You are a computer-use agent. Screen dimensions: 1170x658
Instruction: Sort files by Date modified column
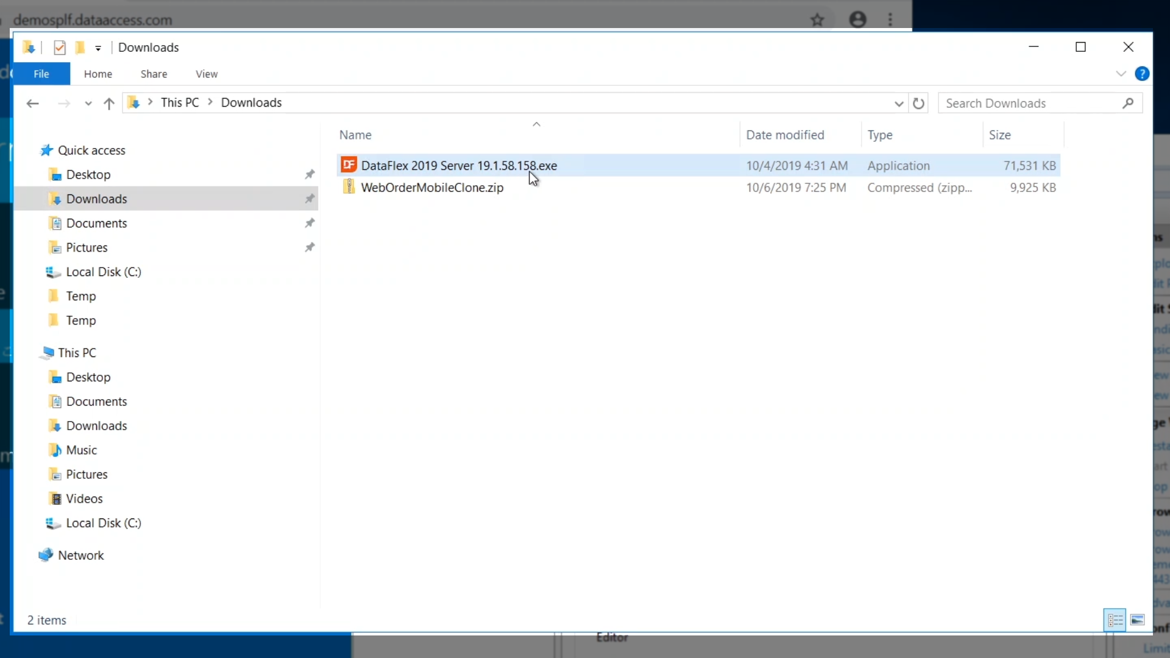[785, 135]
